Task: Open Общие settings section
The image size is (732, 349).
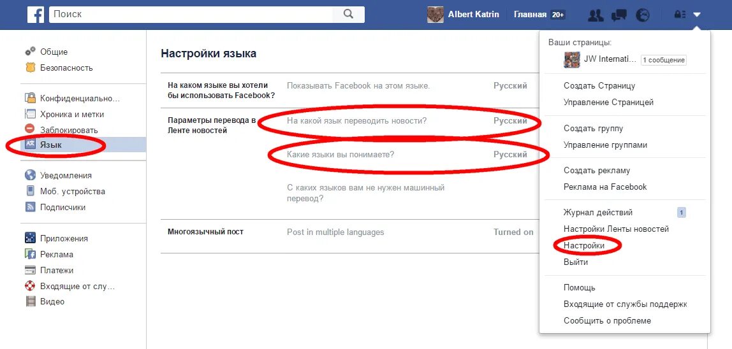Action: tap(54, 52)
